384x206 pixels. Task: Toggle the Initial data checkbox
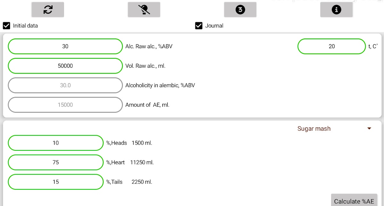6,26
